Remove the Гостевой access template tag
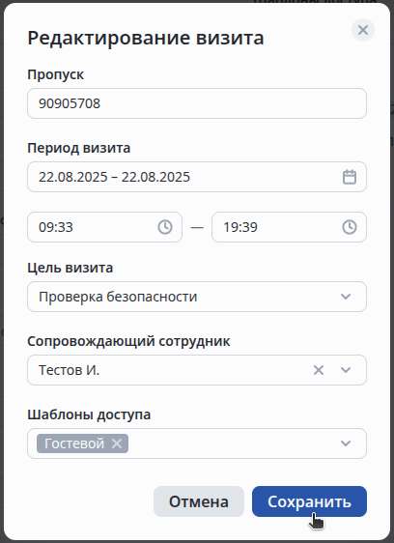Screen dimensions: 394x543 click(117, 443)
